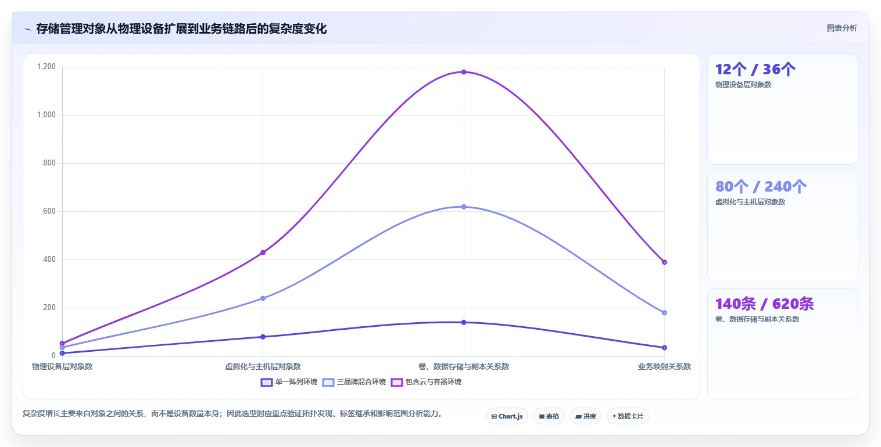
Task: Click the chart title 存储管理对象 heading
Action: click(x=181, y=28)
